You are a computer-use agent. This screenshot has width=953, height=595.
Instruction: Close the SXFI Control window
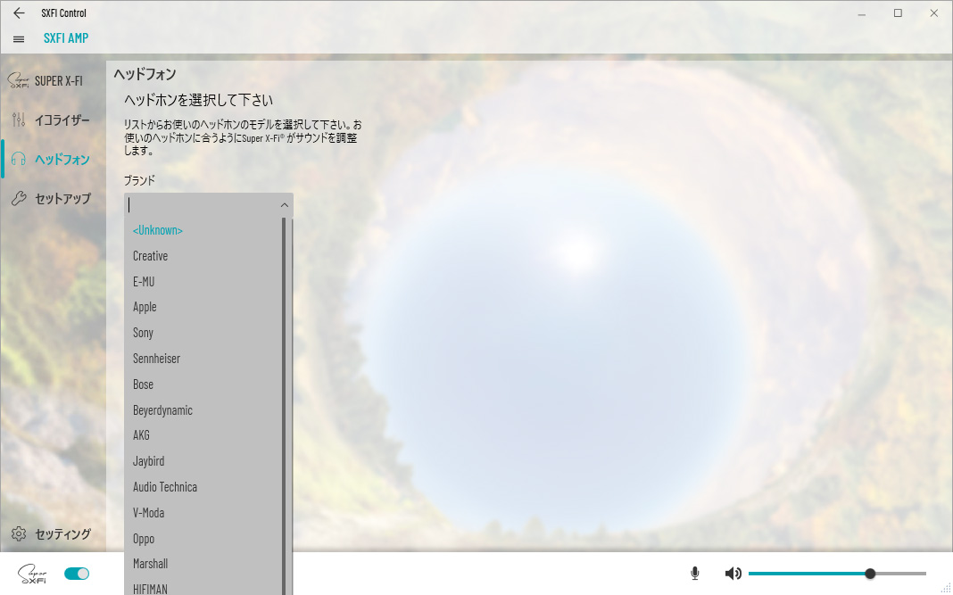coord(934,12)
